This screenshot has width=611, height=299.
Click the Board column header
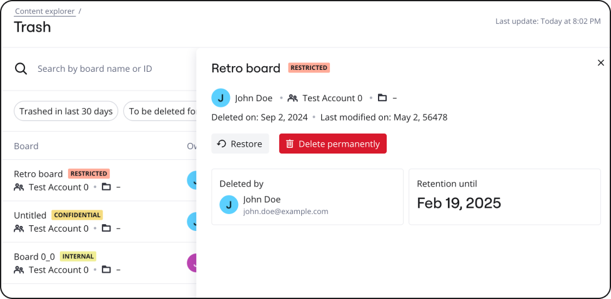click(26, 146)
